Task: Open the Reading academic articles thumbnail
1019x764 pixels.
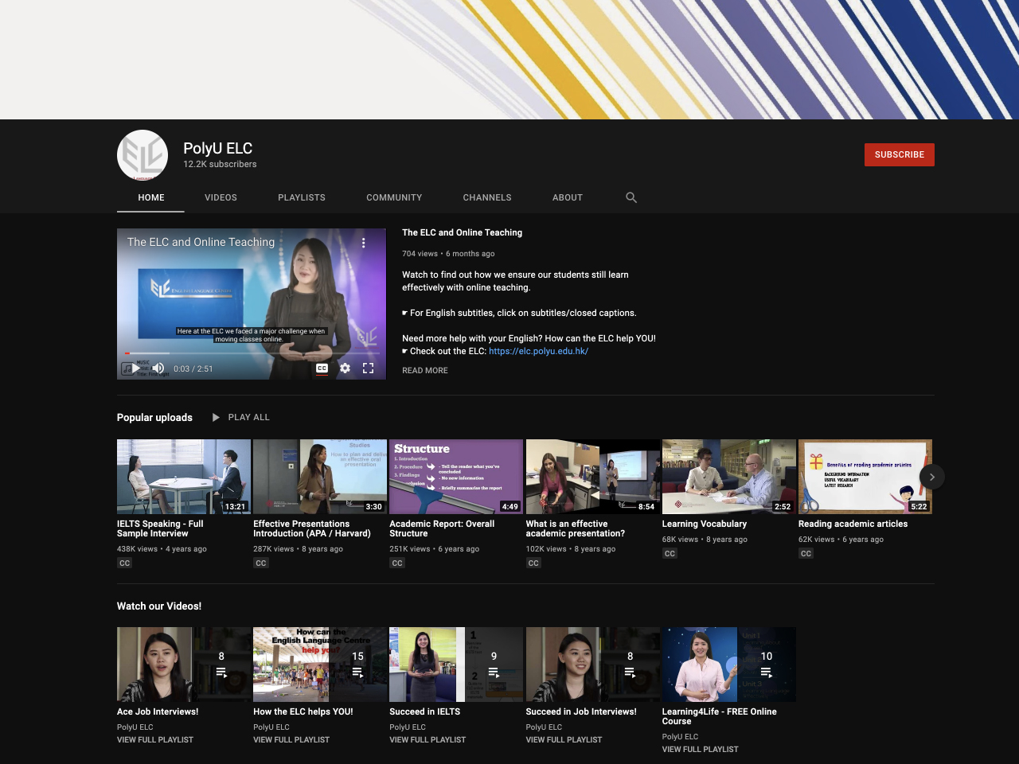Action: [x=865, y=477]
